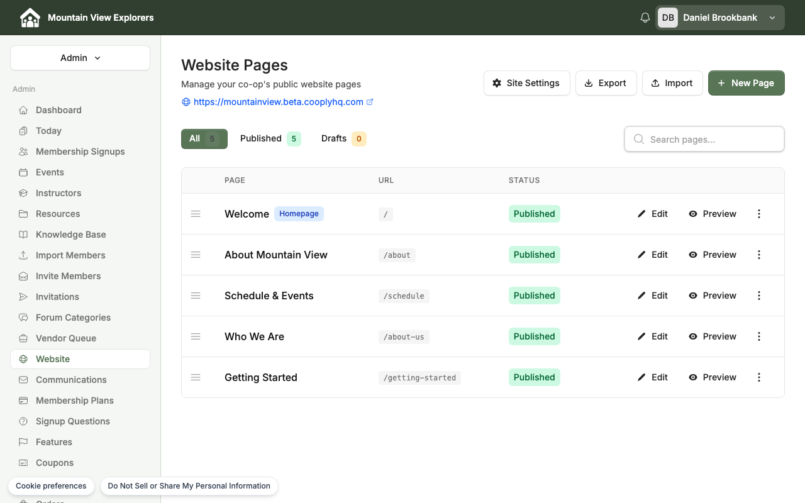This screenshot has height=503, width=805.
Task: Open Instructors in the sidebar
Action: (x=80, y=193)
